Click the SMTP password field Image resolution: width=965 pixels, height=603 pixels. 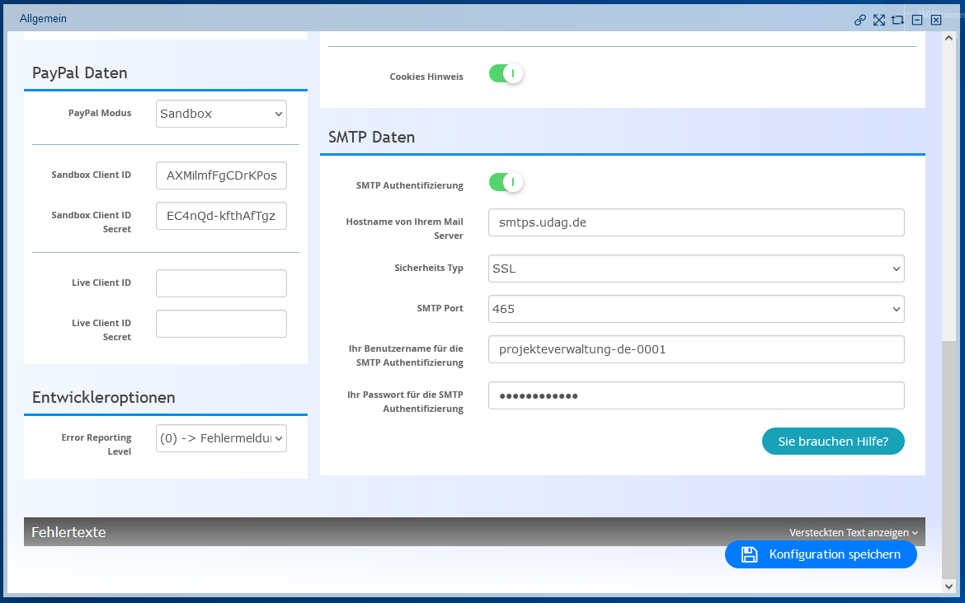coord(696,395)
